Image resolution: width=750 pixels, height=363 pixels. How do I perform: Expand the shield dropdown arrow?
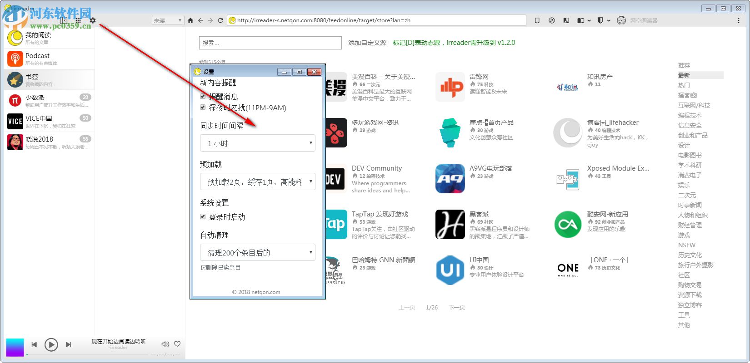608,20
